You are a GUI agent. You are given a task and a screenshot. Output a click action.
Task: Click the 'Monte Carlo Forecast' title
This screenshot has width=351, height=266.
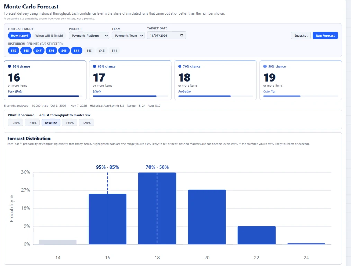(x=31, y=7)
